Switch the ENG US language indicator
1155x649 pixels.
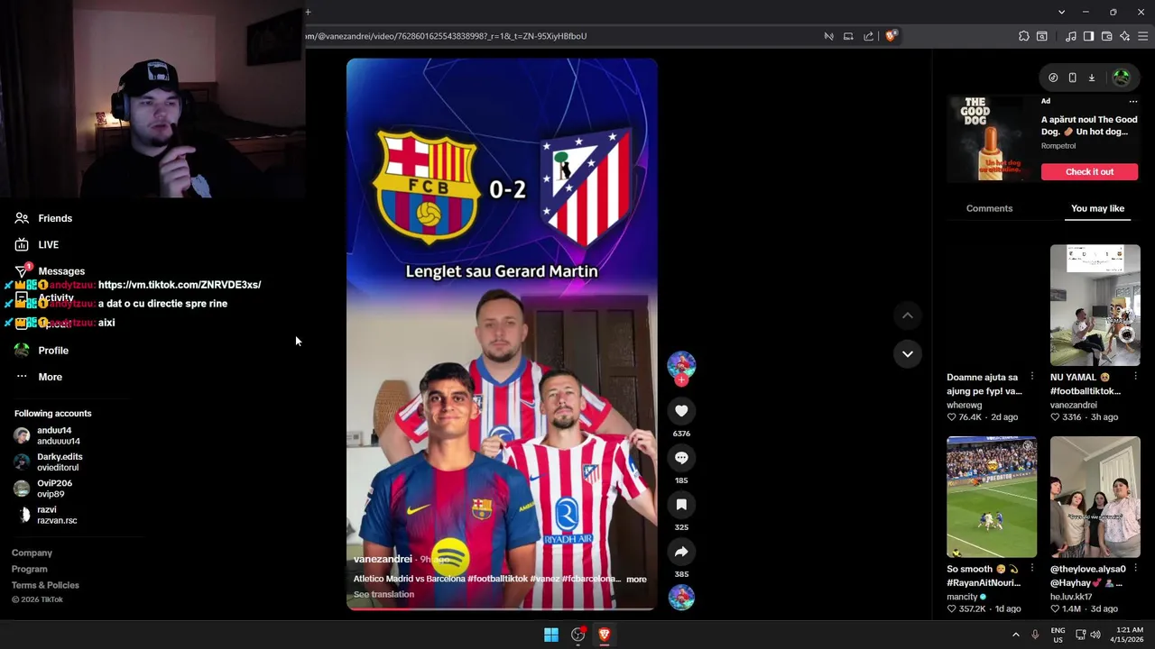1058,635
